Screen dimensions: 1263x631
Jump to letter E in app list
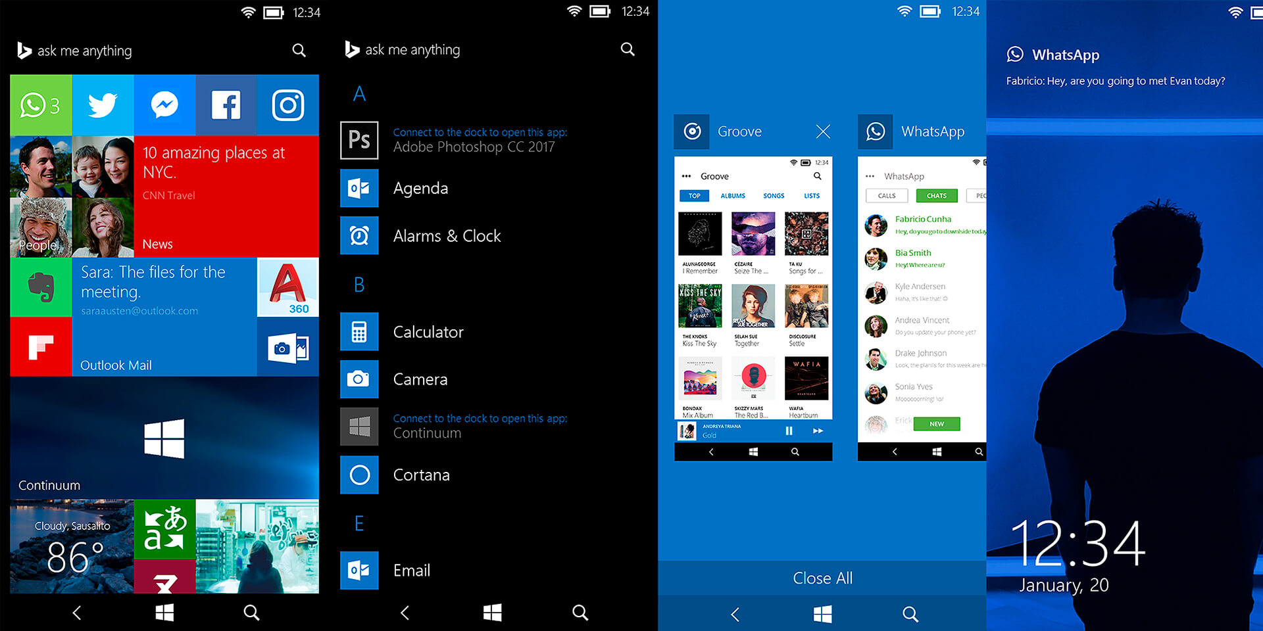[x=359, y=523]
